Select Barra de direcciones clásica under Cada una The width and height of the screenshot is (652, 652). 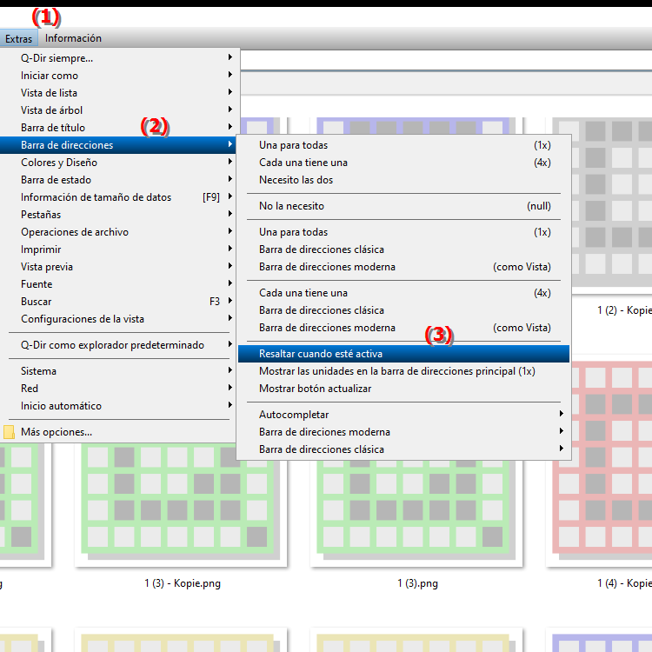(x=403, y=310)
